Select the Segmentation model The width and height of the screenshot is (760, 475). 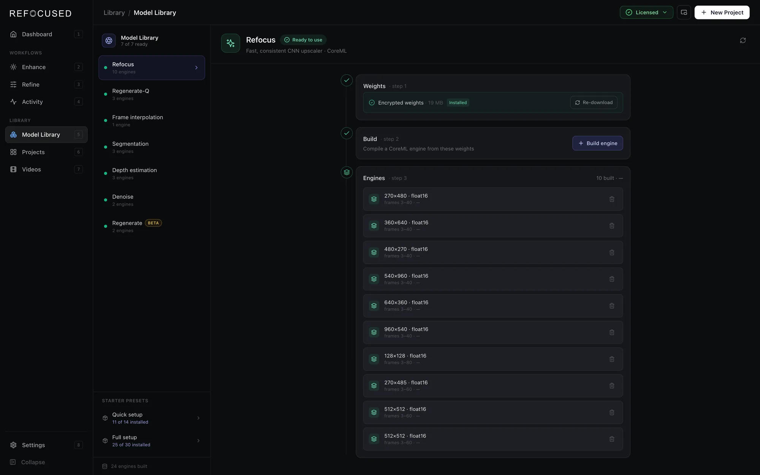152,147
